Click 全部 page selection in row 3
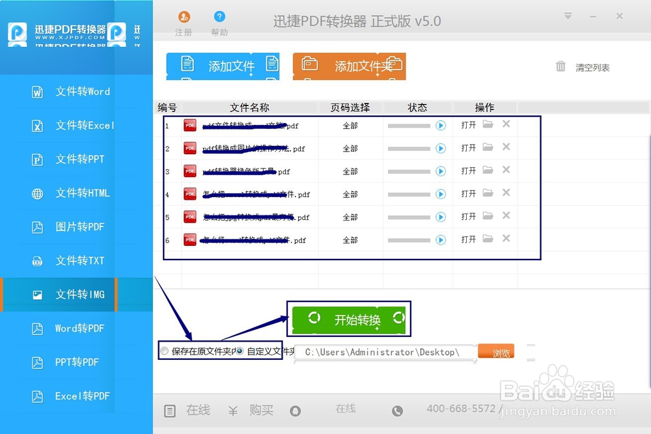The width and height of the screenshot is (651, 434). pyautogui.click(x=350, y=171)
